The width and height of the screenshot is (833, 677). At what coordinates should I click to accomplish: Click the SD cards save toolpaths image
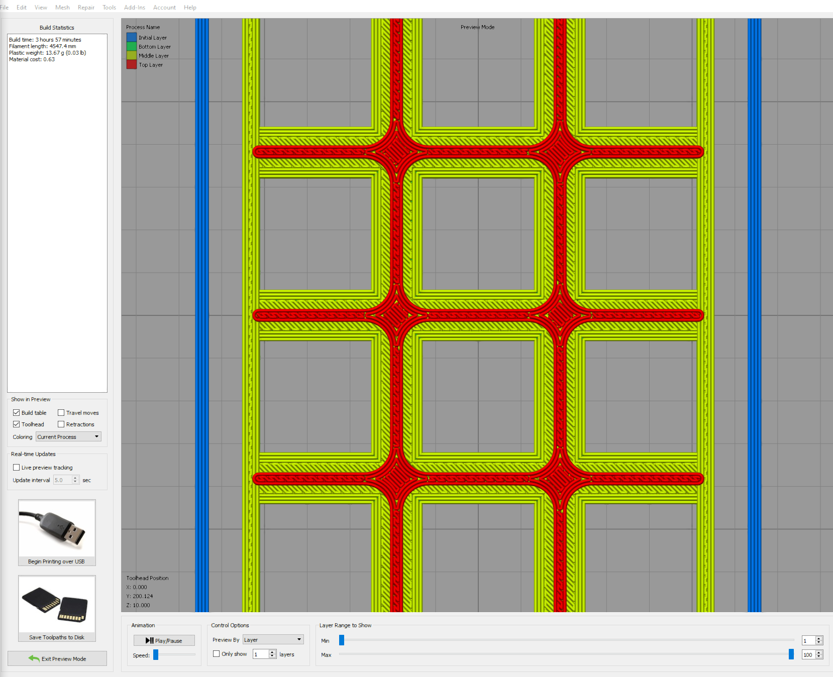click(57, 605)
